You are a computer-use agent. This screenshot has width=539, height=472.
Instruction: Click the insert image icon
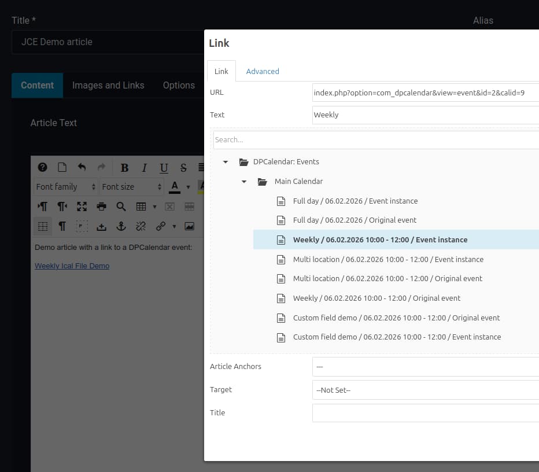click(x=189, y=226)
